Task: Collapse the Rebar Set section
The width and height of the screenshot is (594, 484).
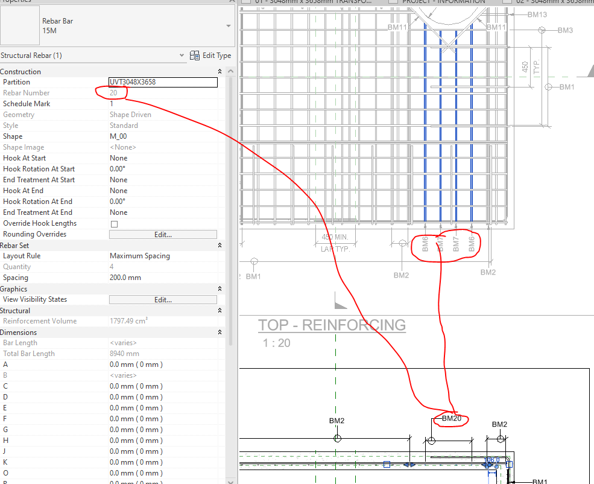Action: (x=220, y=246)
